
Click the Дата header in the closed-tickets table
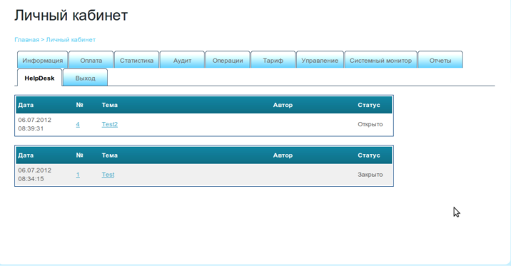26,155
